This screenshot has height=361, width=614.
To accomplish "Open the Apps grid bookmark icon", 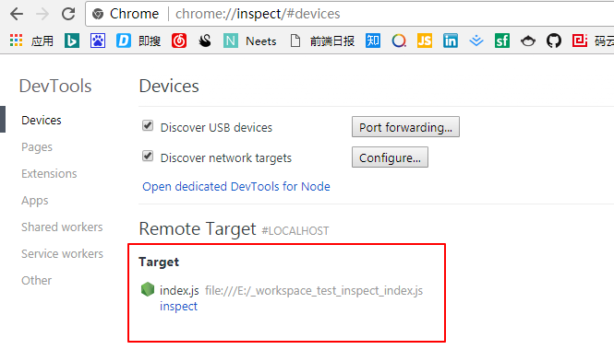I will click(16, 41).
